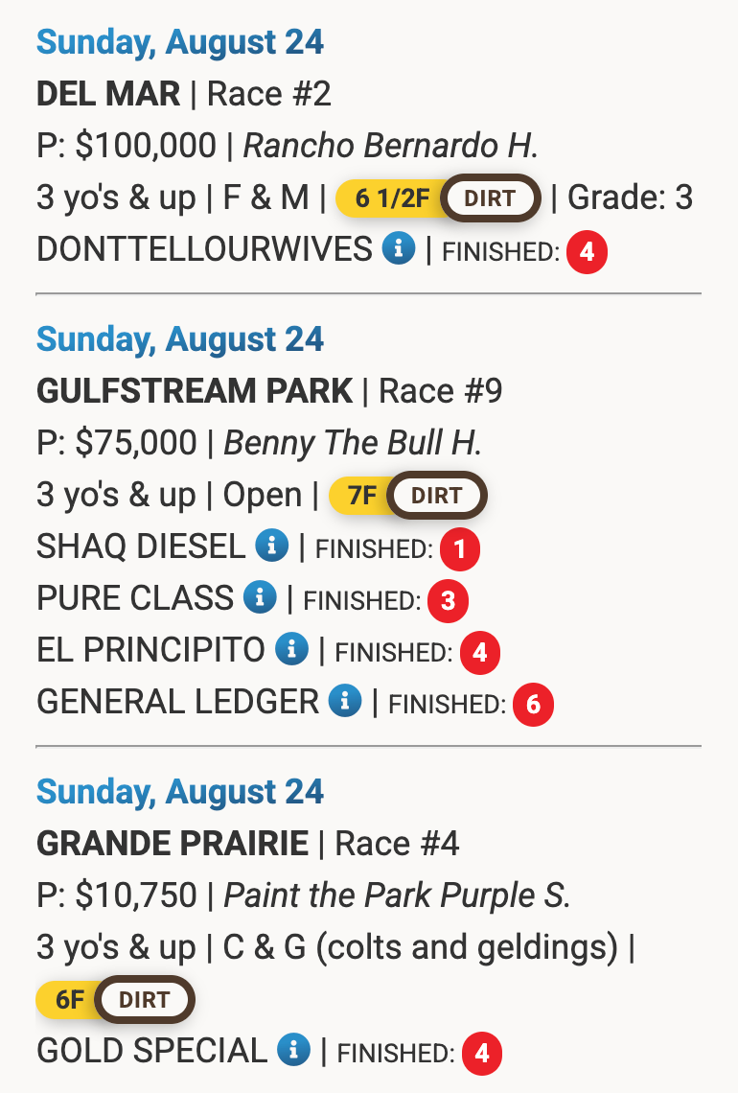Click the DEL MAR track name
The height and width of the screenshot is (1093, 738).
pyautogui.click(x=108, y=94)
